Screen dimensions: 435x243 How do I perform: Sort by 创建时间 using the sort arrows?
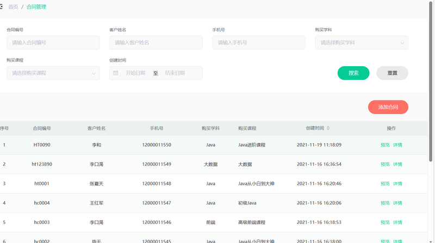coord(328,128)
